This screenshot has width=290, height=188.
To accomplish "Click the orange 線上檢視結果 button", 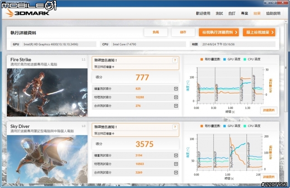I will pos(259,32).
